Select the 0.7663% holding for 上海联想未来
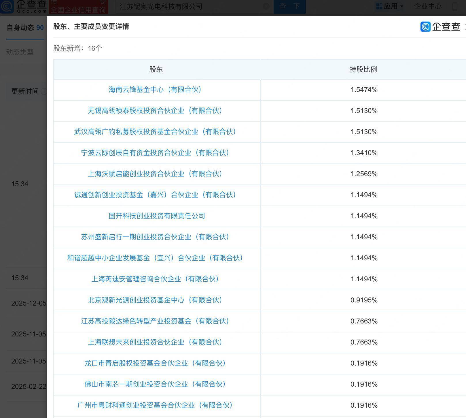This screenshot has width=466, height=418. click(364, 342)
